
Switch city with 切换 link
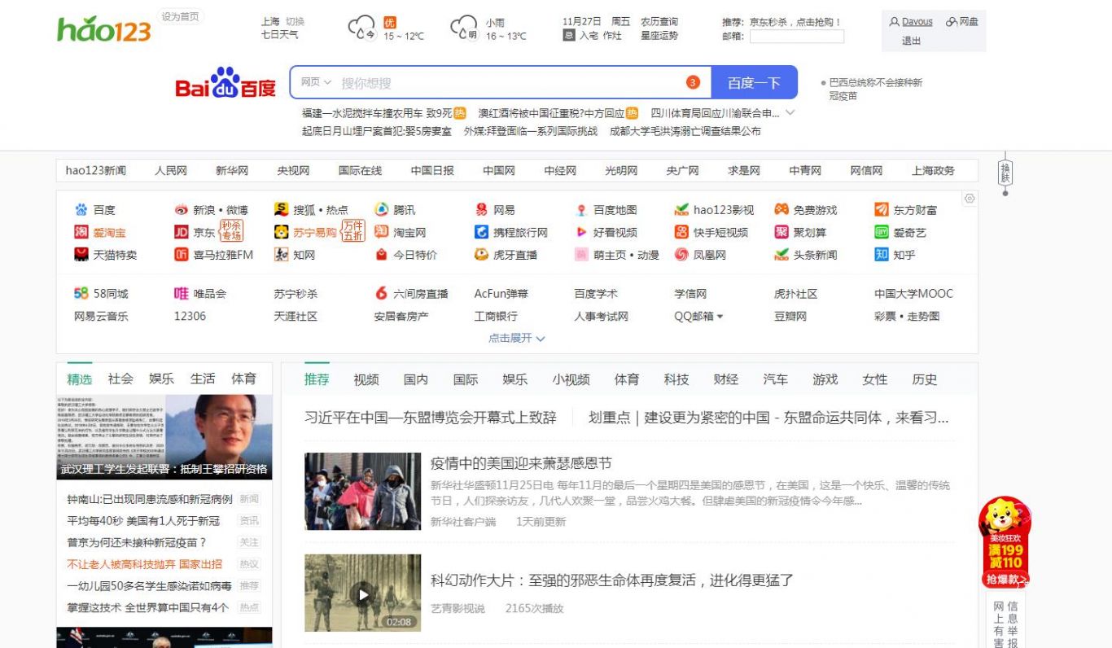[295, 22]
